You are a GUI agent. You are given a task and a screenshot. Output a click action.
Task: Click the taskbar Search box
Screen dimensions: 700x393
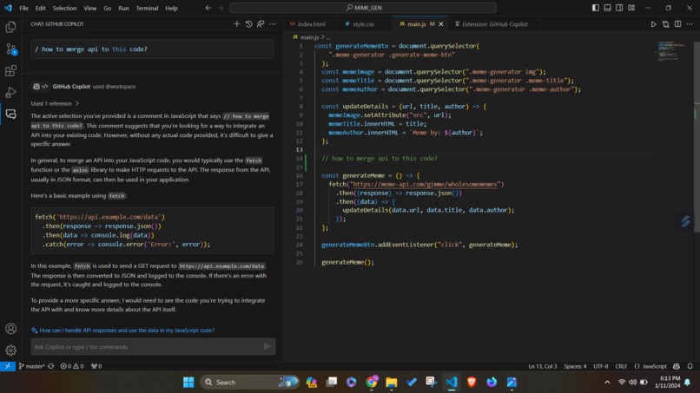(249, 383)
